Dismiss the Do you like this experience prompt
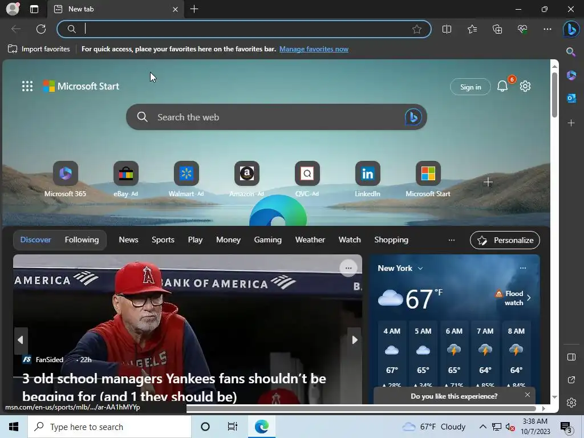Viewport: 584px width, 438px height. click(x=528, y=395)
